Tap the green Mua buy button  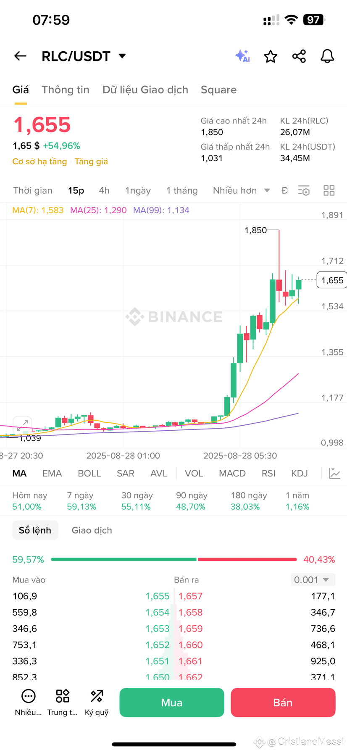(x=172, y=703)
